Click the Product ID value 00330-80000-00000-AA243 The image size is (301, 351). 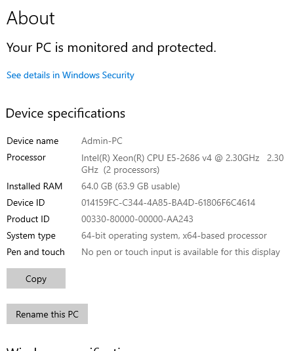click(x=137, y=219)
